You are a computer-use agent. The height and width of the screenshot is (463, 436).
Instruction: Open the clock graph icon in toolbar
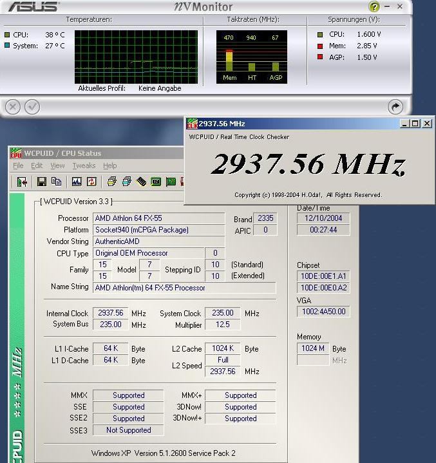77,182
